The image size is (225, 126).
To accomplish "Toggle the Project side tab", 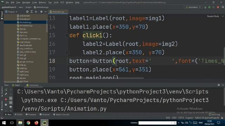I will pos(2,15).
